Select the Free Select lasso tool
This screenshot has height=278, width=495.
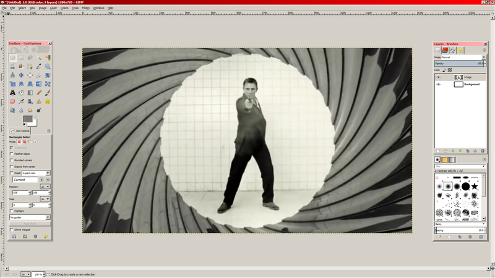[x=30, y=57]
